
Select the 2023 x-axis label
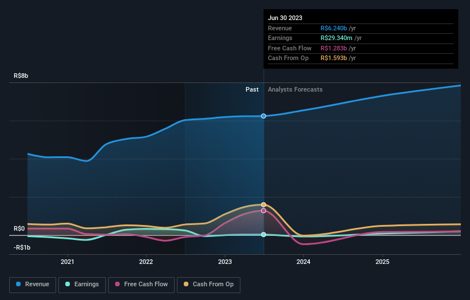click(225, 262)
